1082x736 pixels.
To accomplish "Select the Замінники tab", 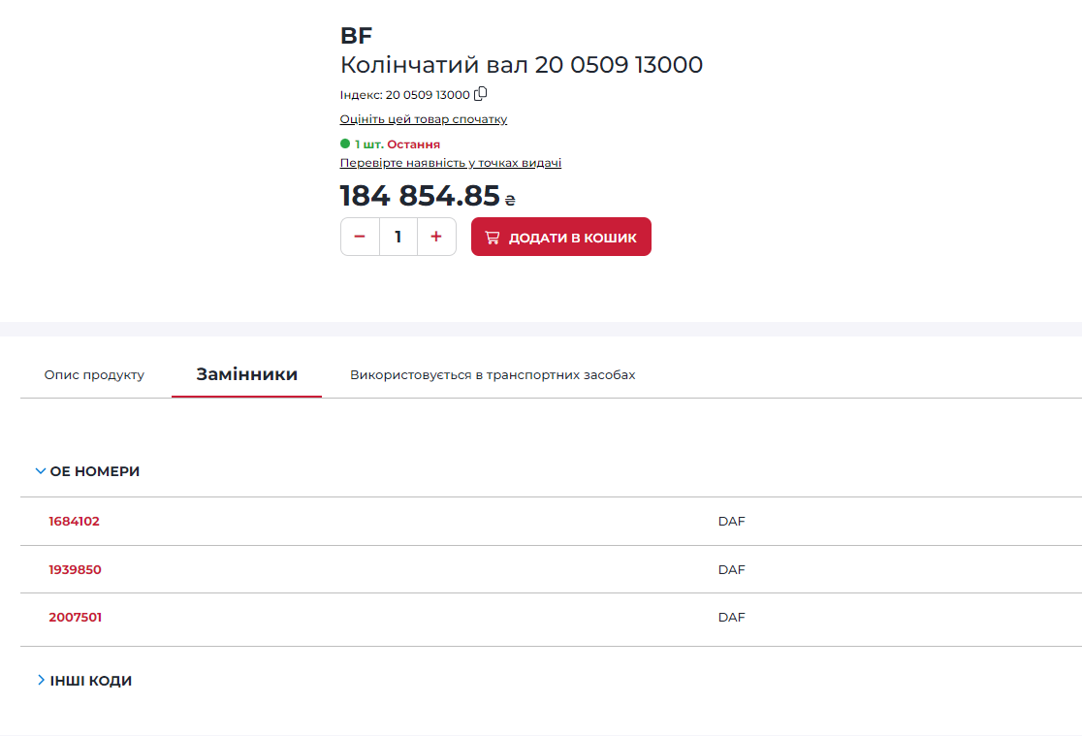I will tap(247, 374).
